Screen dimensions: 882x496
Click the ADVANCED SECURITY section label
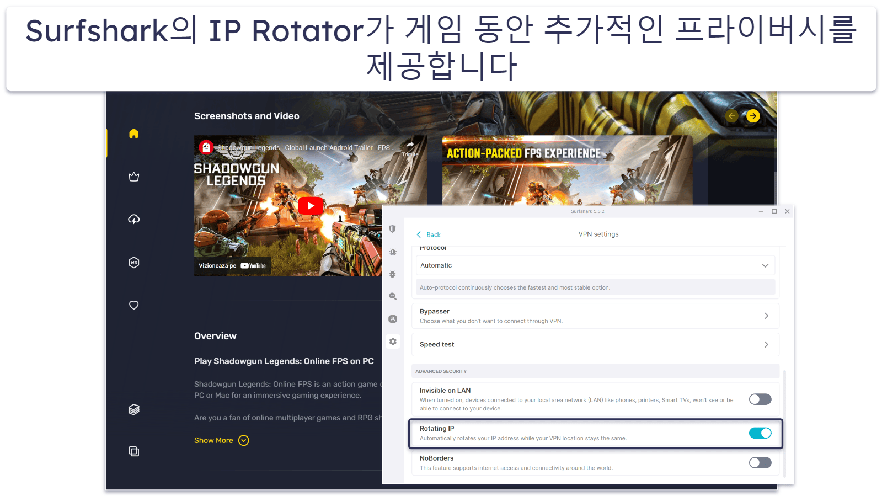point(441,371)
